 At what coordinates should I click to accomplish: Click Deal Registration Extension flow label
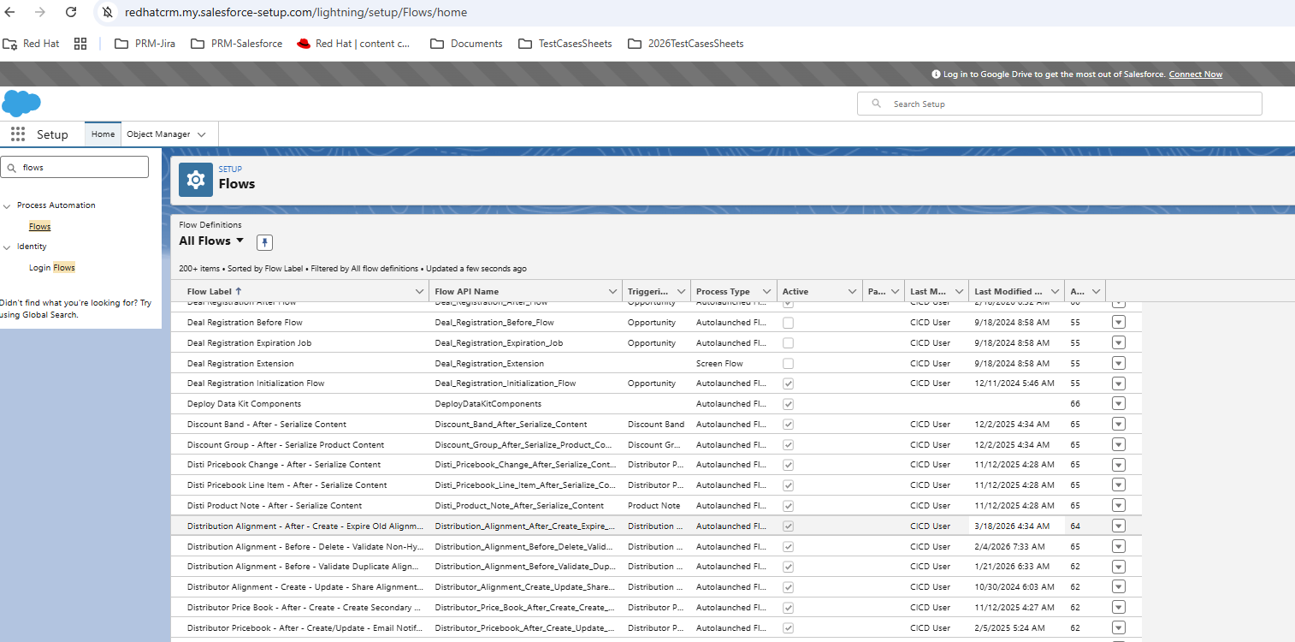[240, 363]
